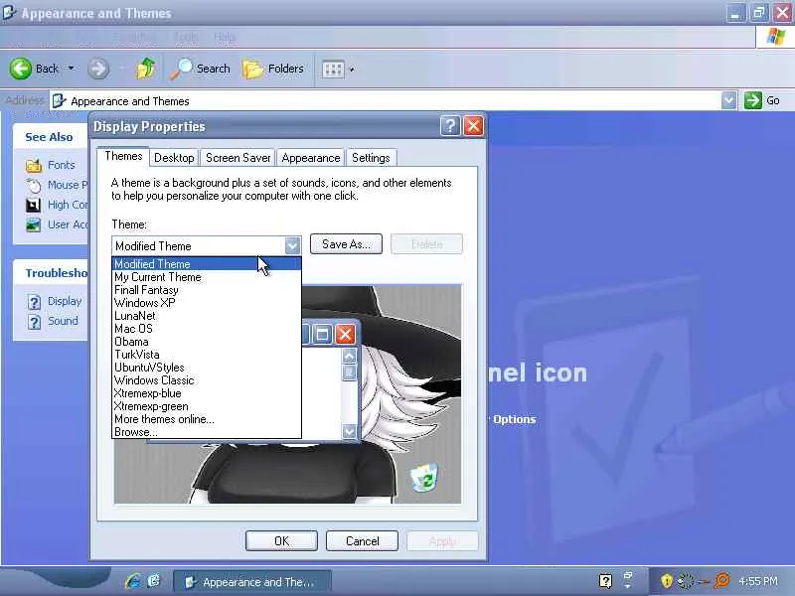Choose the Finall Fantasy theme

207,290
